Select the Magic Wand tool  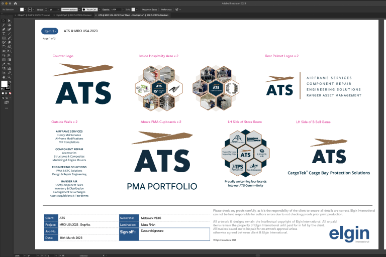pyautogui.click(x=4, y=25)
